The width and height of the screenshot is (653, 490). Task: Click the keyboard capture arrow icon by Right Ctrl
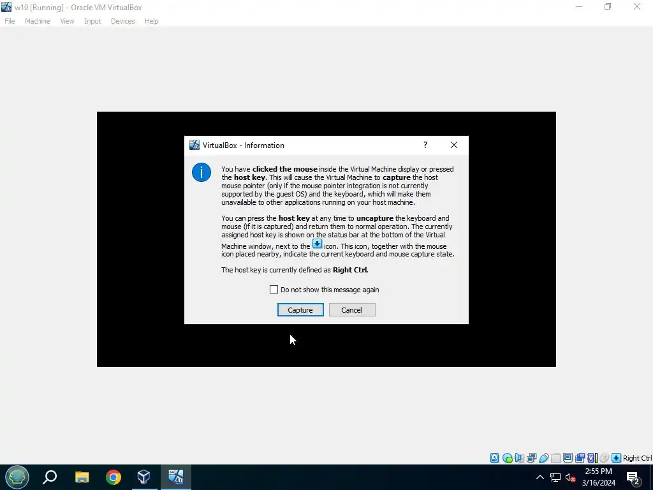[x=617, y=458]
